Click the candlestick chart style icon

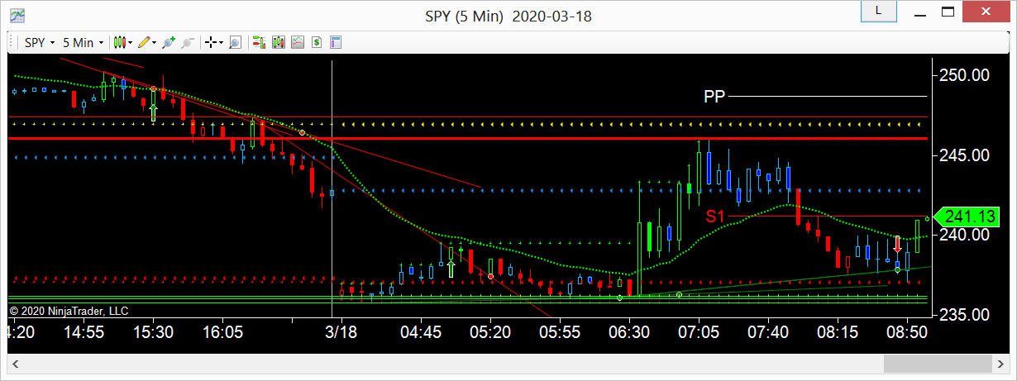pyautogui.click(x=120, y=42)
